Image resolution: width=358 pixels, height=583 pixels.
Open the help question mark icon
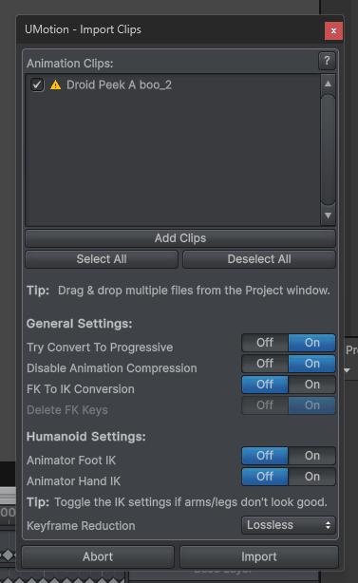pyautogui.click(x=327, y=61)
